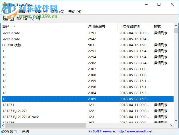Click the ShellBagsView title bar app icon
This screenshot has height=135, width=179.
coord(5,5)
